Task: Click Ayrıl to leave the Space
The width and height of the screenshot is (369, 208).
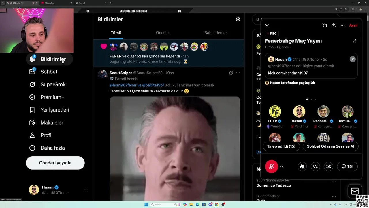Action: click(353, 25)
